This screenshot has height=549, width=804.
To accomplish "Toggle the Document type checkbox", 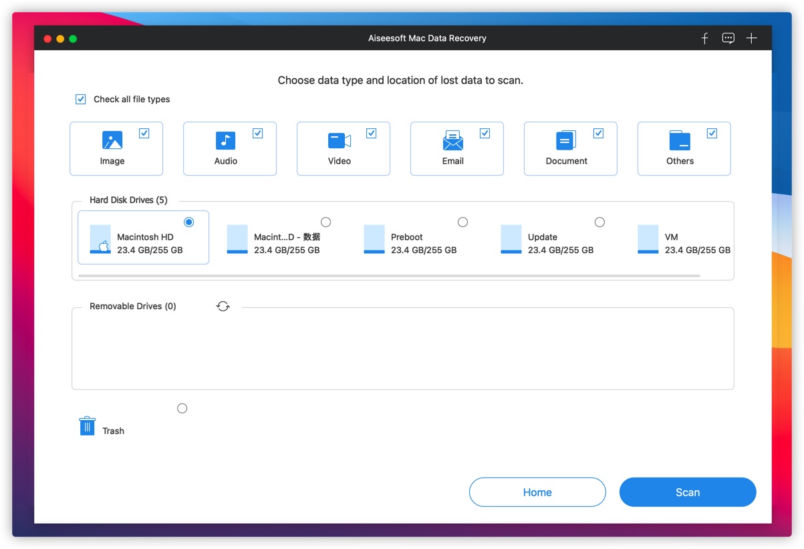I will 599,134.
